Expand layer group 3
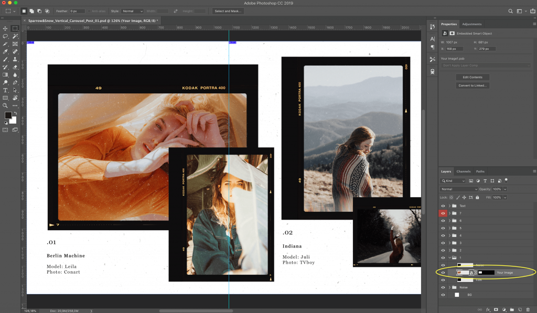537x313 pixels. click(x=449, y=243)
